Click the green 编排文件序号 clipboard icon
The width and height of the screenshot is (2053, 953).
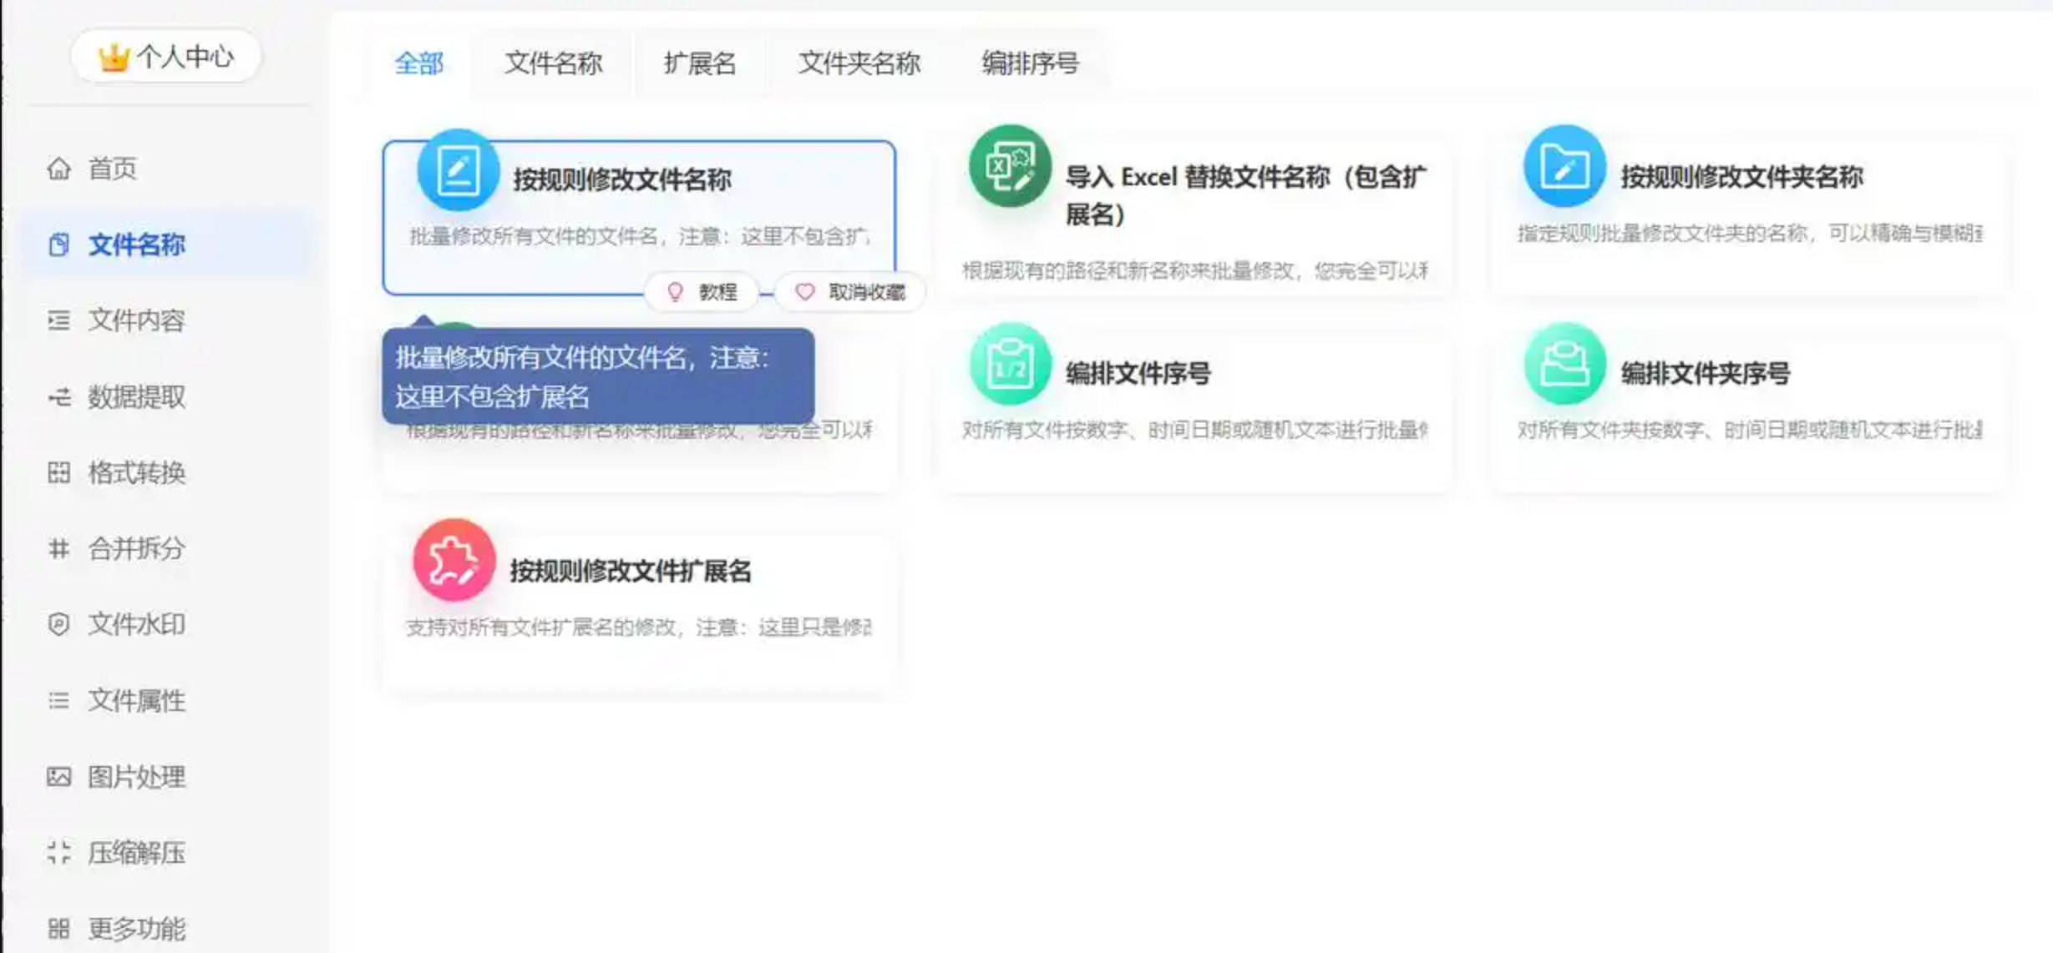[x=1010, y=364]
